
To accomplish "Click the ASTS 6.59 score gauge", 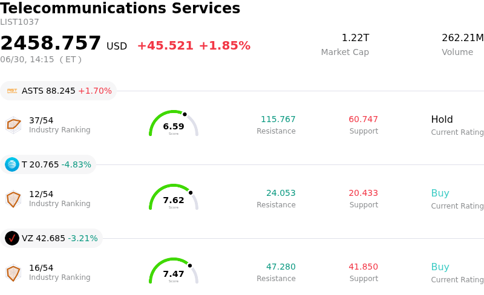I will tap(174, 123).
